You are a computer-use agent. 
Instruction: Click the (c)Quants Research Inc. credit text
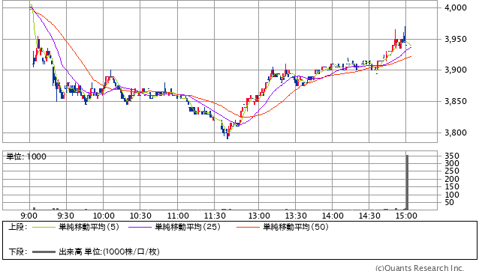pos(420,268)
